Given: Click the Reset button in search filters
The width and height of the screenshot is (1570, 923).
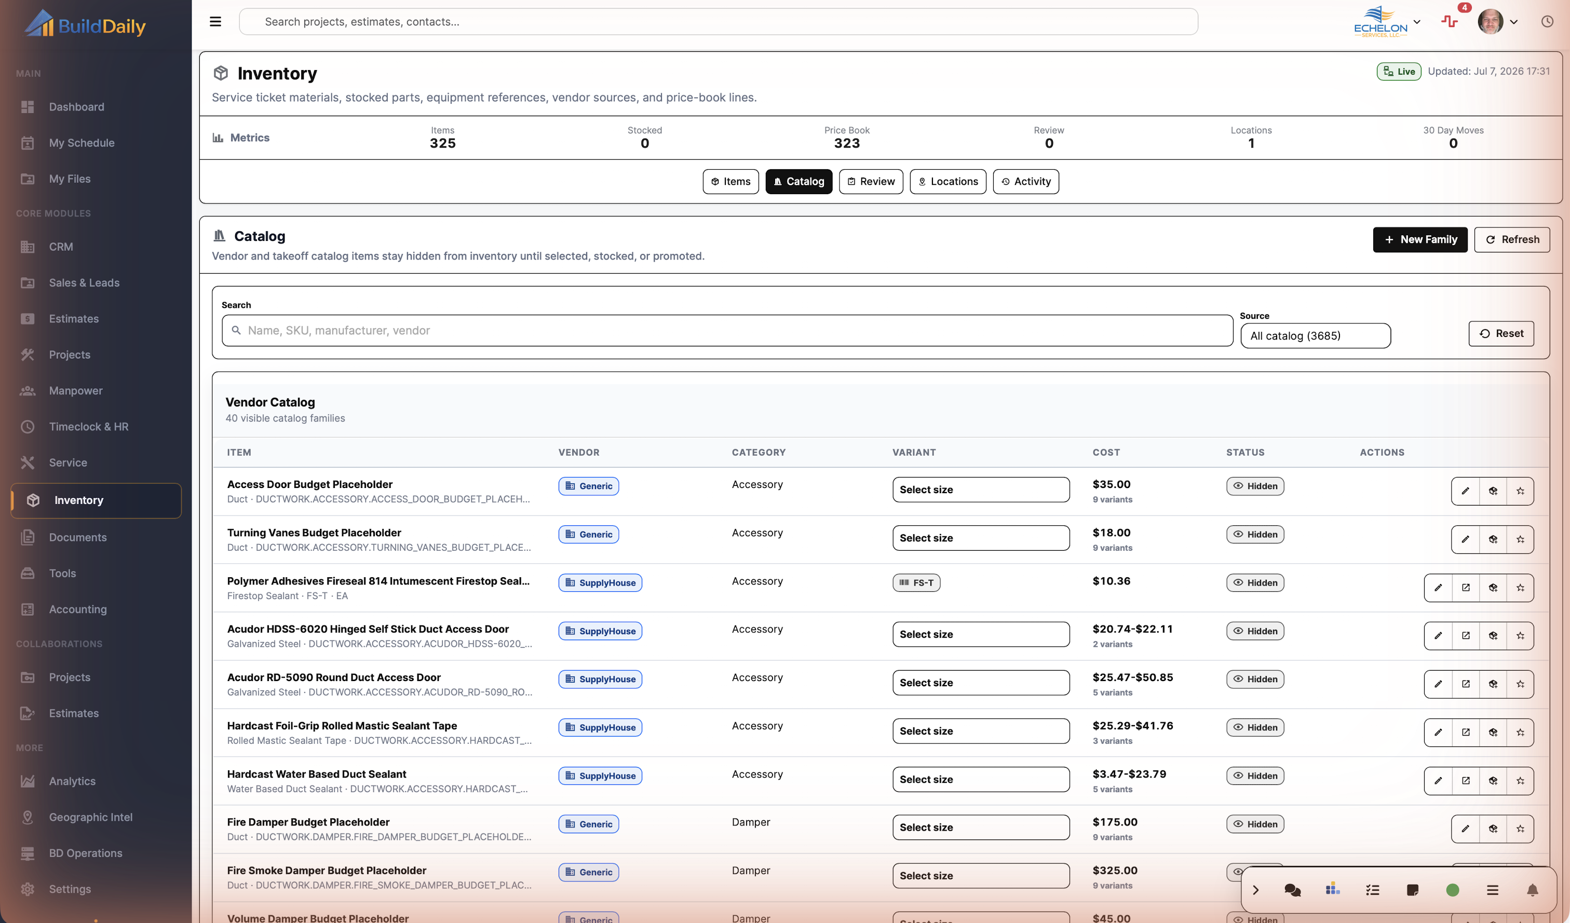Looking at the screenshot, I should [x=1501, y=333].
